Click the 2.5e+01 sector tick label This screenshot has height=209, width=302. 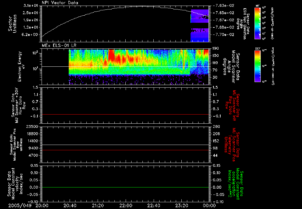[x=31, y=13]
